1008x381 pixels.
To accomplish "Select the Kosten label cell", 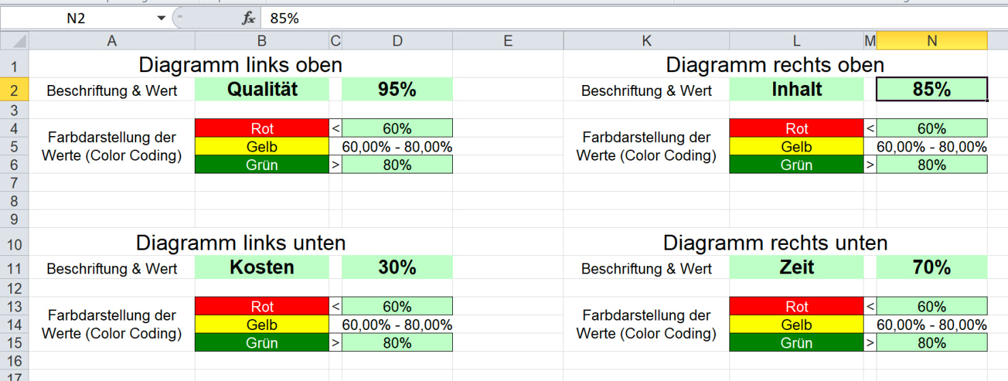I will (262, 267).
